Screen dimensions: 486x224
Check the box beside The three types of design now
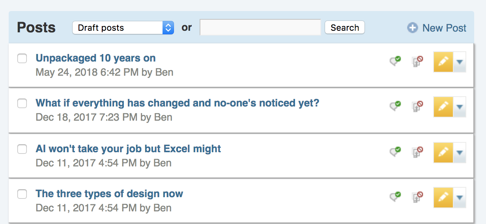click(x=22, y=194)
